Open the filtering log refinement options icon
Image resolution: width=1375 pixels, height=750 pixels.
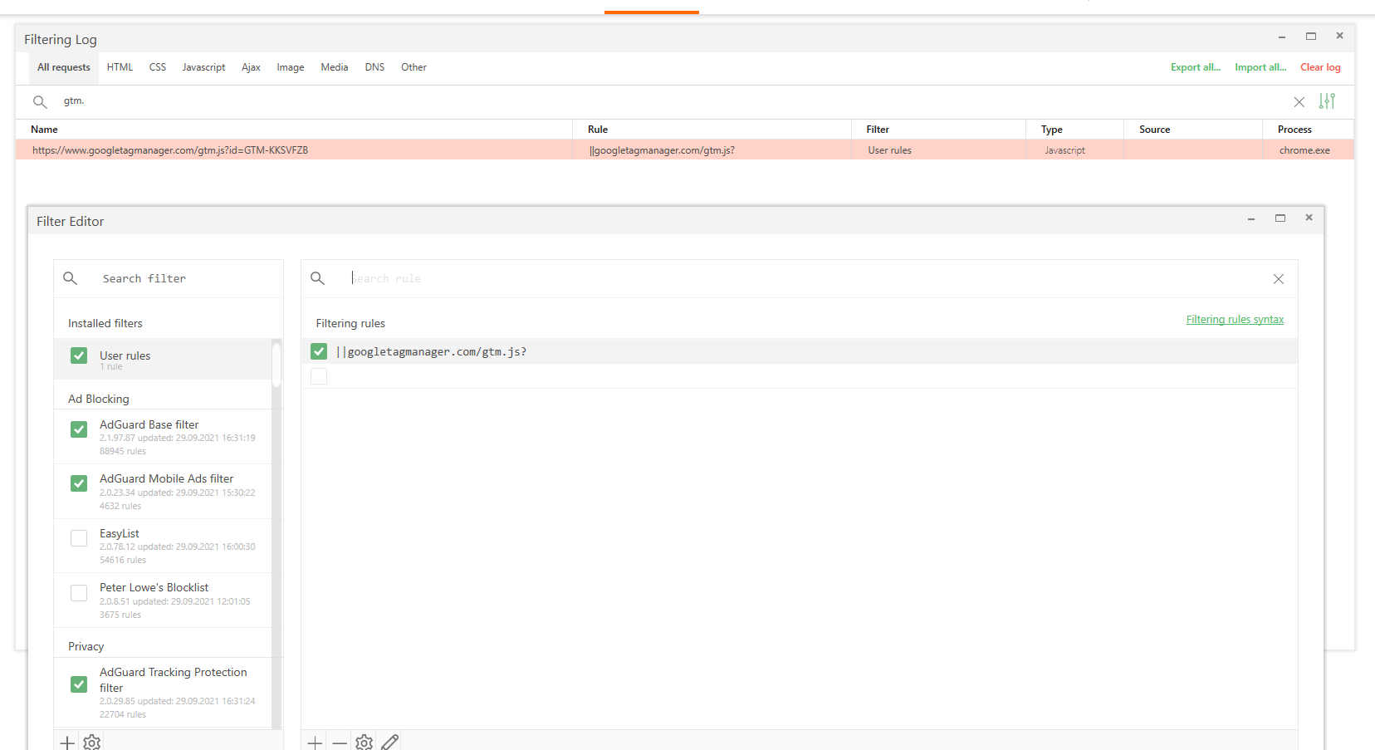pos(1327,101)
